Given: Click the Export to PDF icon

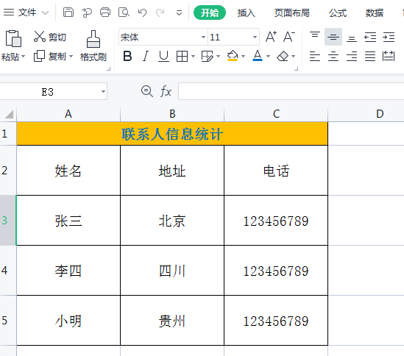Looking at the screenshot, I should [87, 13].
